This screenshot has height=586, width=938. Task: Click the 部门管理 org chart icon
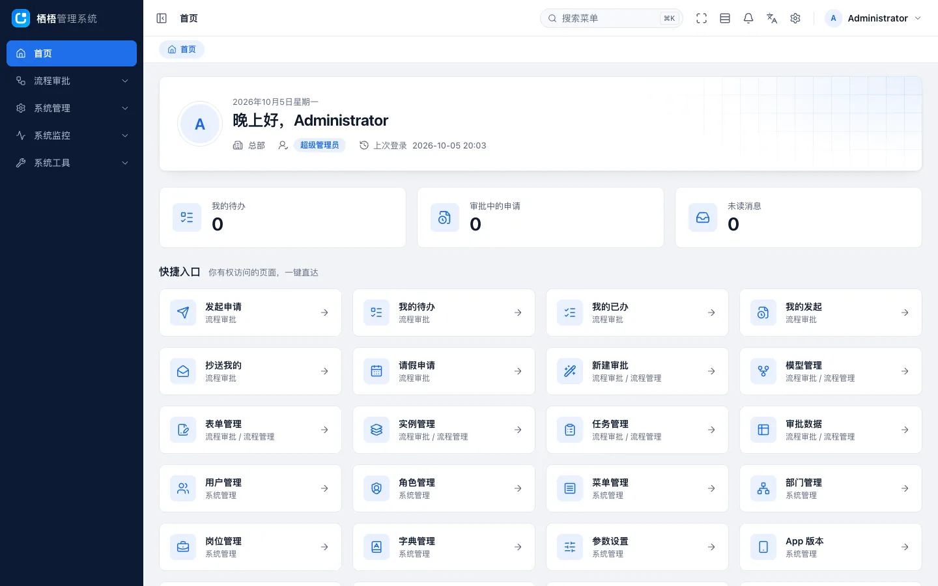(x=763, y=488)
